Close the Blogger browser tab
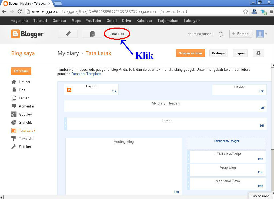 tap(49, 3)
